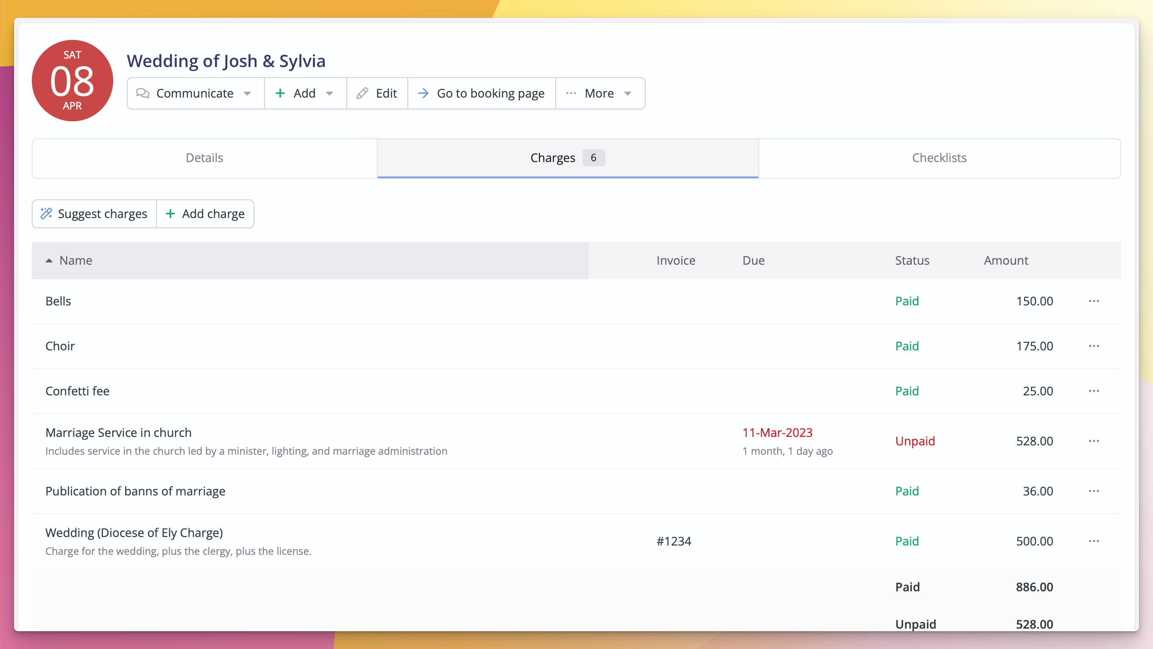The height and width of the screenshot is (649, 1153).
Task: Click the Marriage Service description text
Action: pos(246,451)
